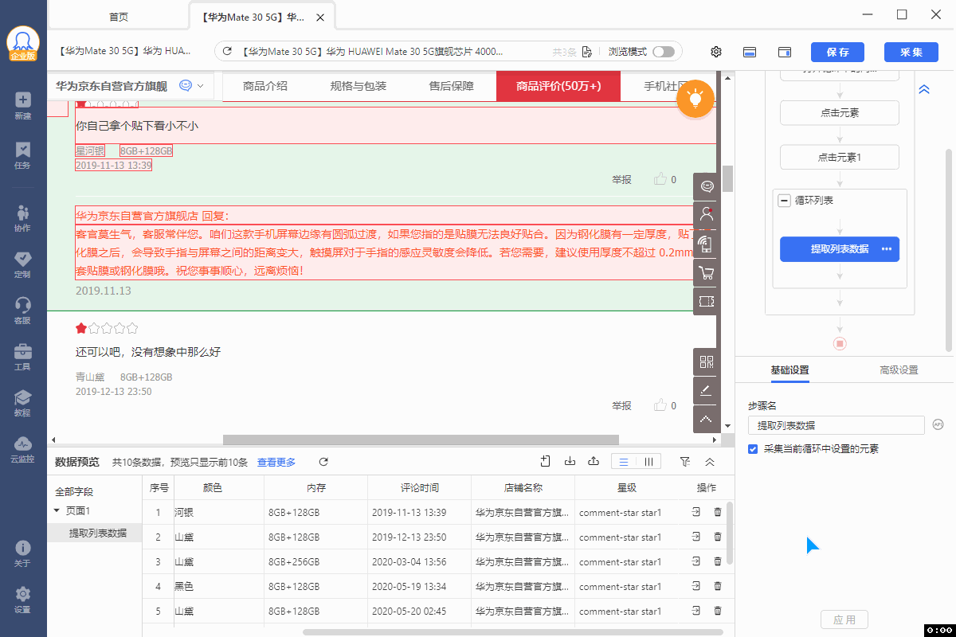Screen dimensions: 956x637
Task: Open the 售后保障 tab
Action: 451,86
